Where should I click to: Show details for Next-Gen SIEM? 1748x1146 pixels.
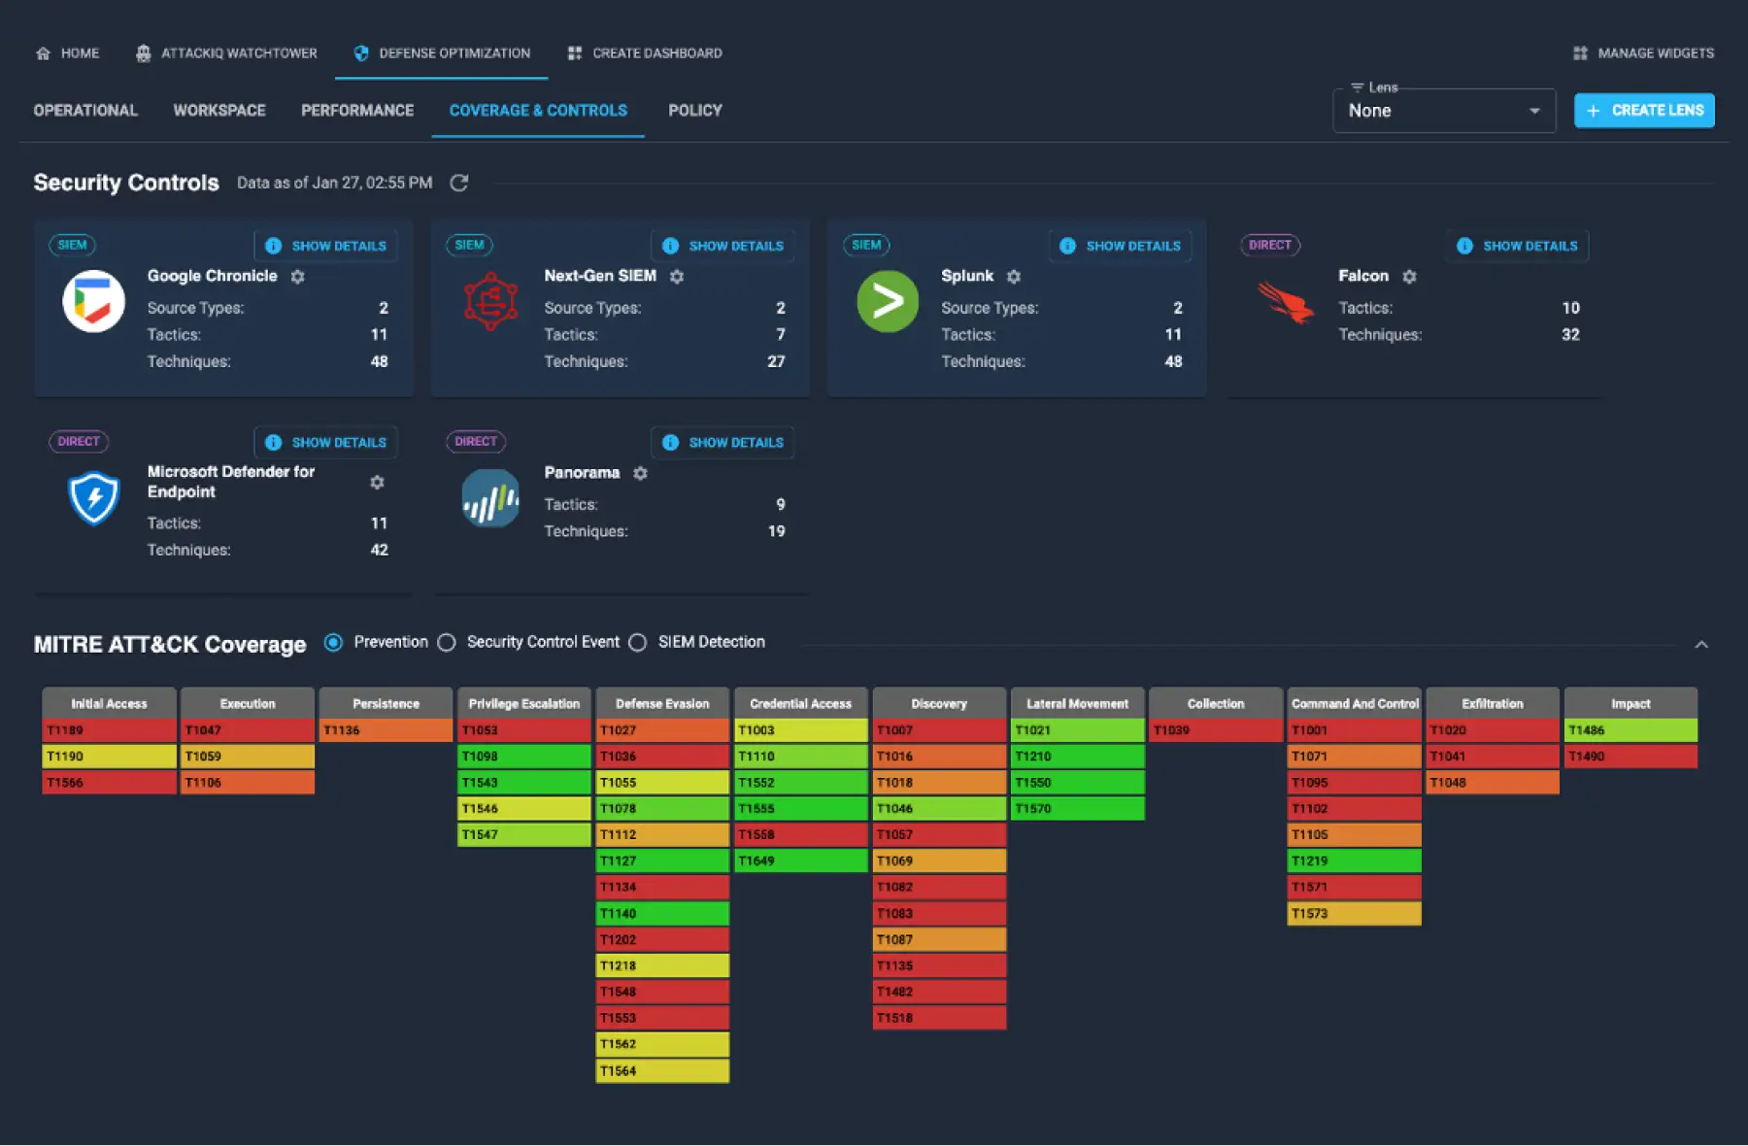click(723, 246)
